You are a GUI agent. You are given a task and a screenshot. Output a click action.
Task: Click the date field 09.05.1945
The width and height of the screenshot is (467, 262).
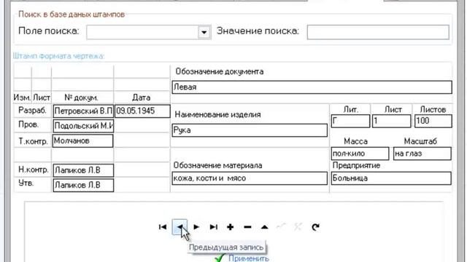(142, 111)
